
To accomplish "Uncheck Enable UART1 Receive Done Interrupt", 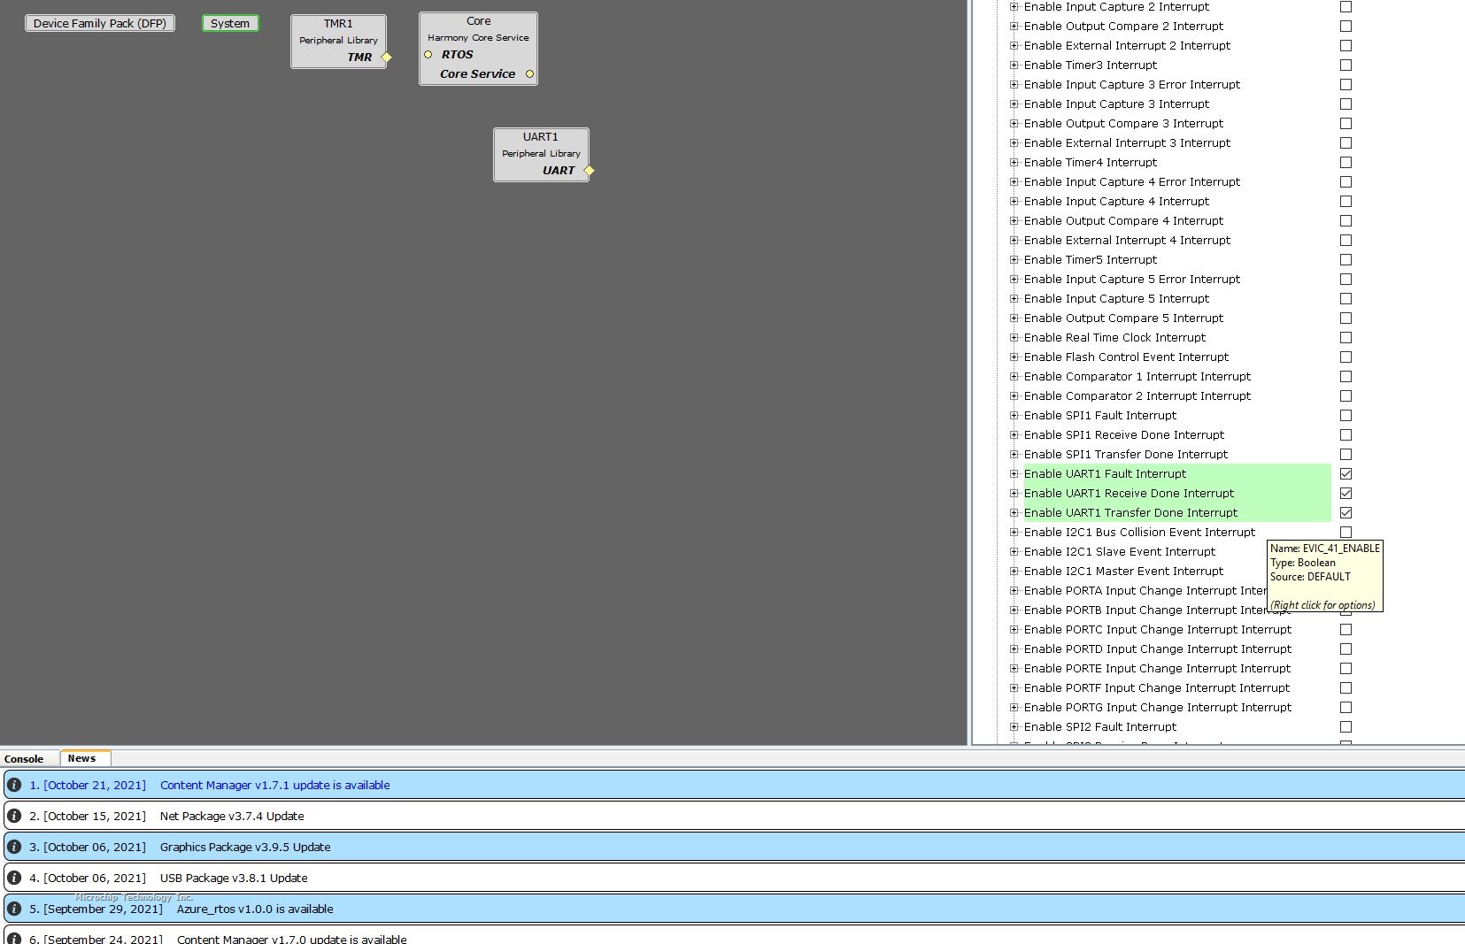I will tap(1345, 494).
